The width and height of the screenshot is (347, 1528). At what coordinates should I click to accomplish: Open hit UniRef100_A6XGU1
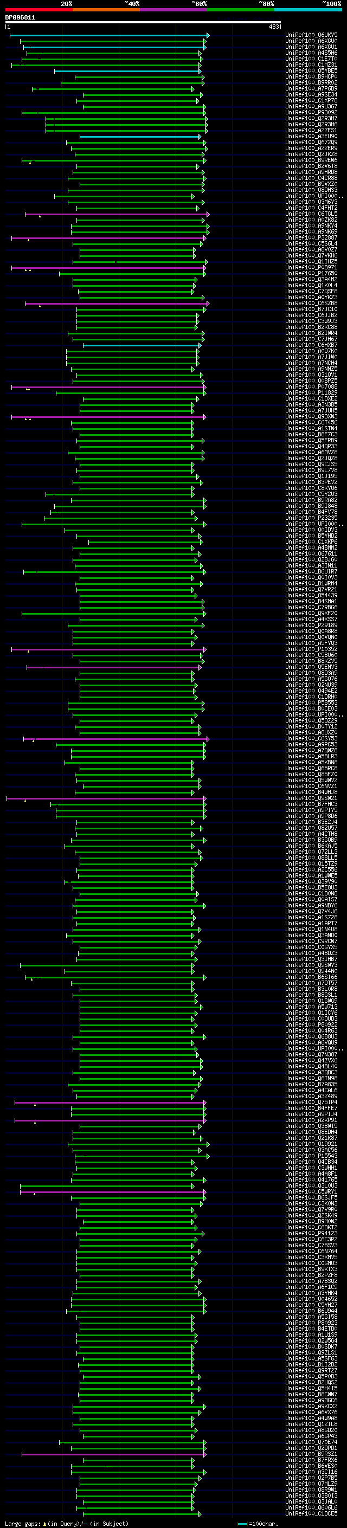pyautogui.click(x=311, y=48)
